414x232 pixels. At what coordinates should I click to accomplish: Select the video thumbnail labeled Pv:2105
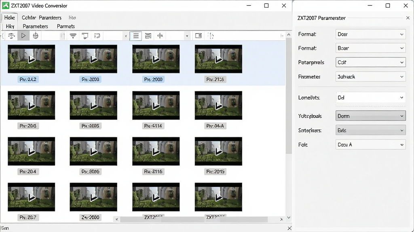218,59
